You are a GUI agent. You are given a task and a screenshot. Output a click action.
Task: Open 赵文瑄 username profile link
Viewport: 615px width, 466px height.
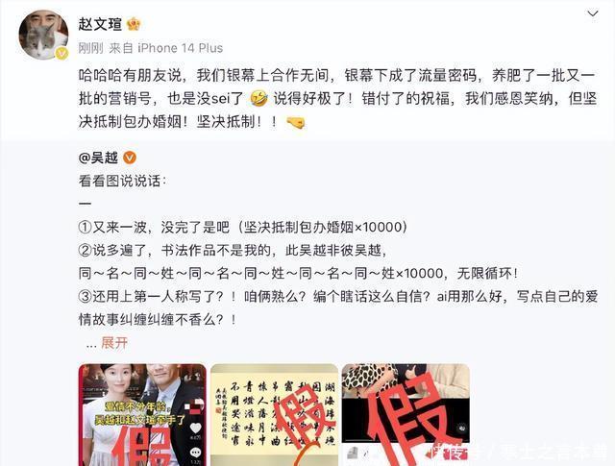pyautogui.click(x=100, y=24)
